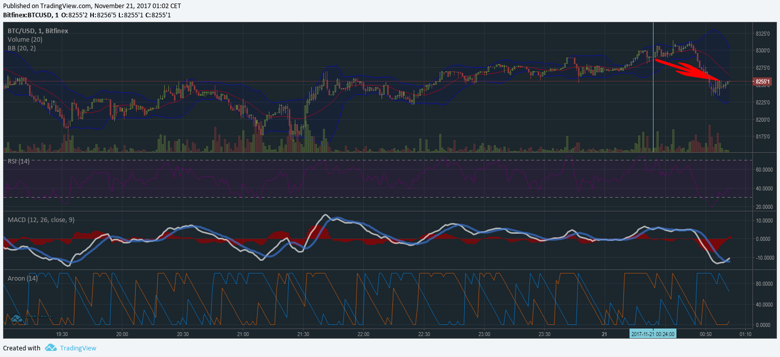780x357 pixels.
Task: Click the 21:30 time axis label
Action: click(303, 334)
